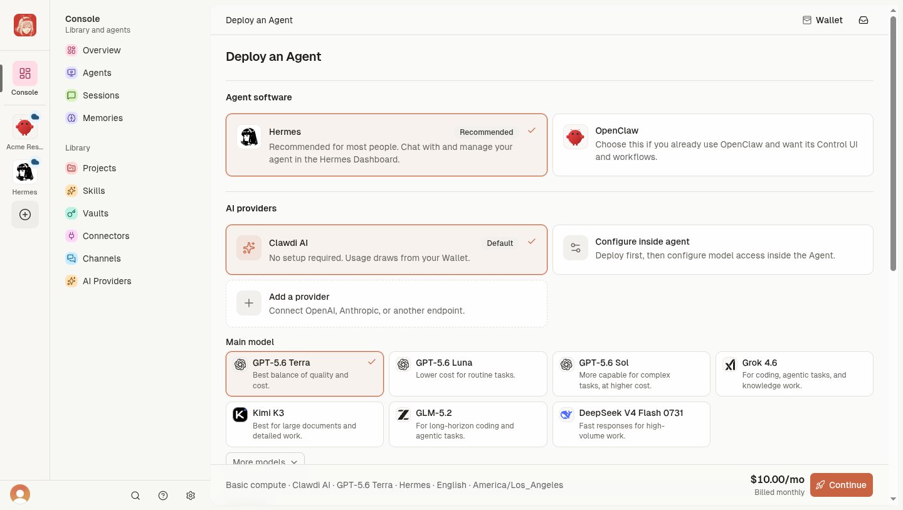
Task: Select OpenClaw as agent software
Action: coord(713,145)
